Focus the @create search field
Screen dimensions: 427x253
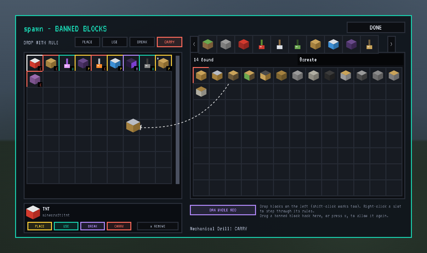click(x=350, y=59)
